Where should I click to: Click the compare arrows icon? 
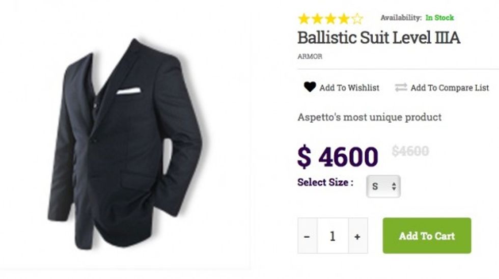coord(401,88)
